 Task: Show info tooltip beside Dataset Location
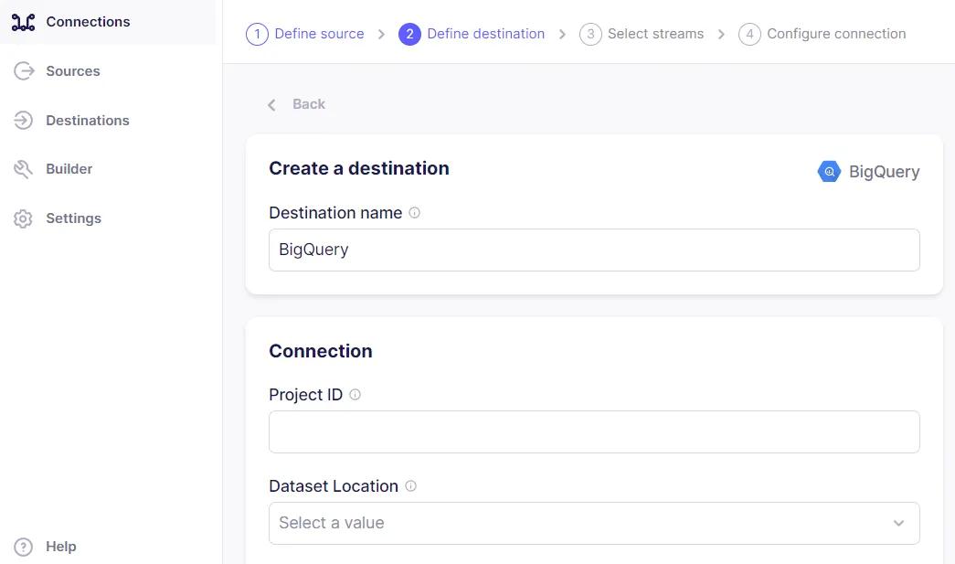[411, 486]
